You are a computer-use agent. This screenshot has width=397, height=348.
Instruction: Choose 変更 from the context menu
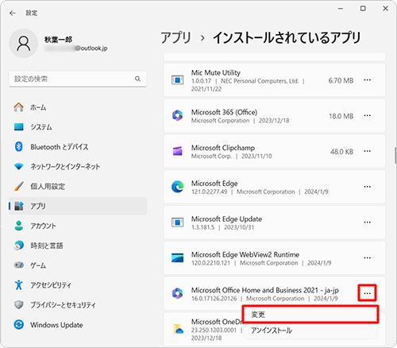(310, 315)
